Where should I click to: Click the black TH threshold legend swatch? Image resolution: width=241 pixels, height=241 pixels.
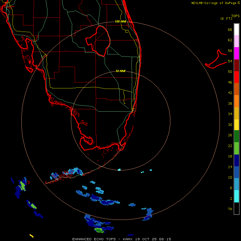236,208
